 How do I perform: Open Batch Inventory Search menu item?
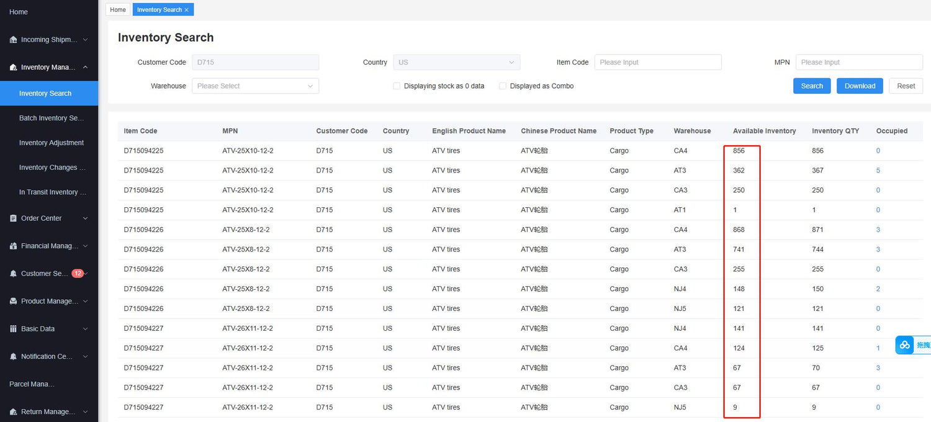coord(52,118)
